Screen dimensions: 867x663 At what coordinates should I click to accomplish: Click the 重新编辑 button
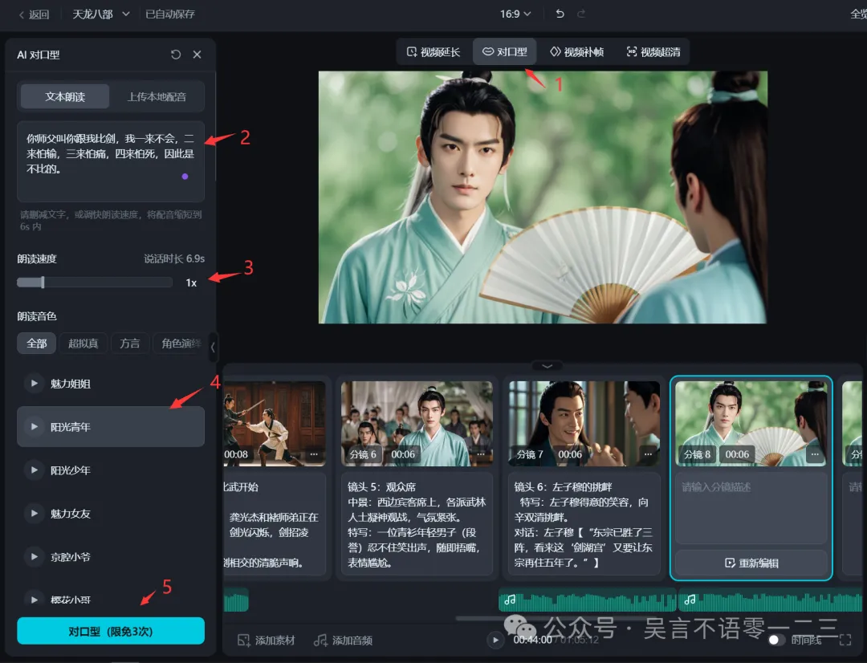pyautogui.click(x=751, y=563)
